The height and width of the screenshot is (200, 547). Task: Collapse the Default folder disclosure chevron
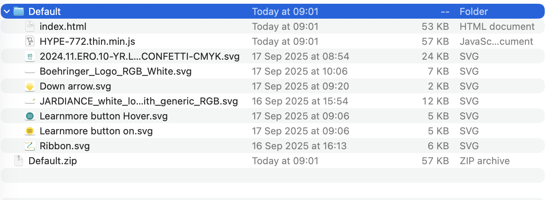tap(7, 12)
